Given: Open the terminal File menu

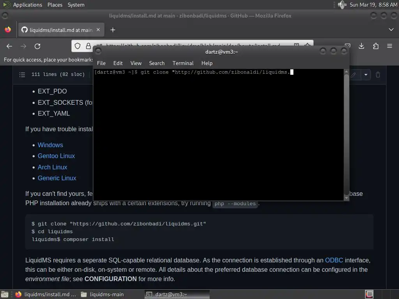Looking at the screenshot, I should [101, 63].
